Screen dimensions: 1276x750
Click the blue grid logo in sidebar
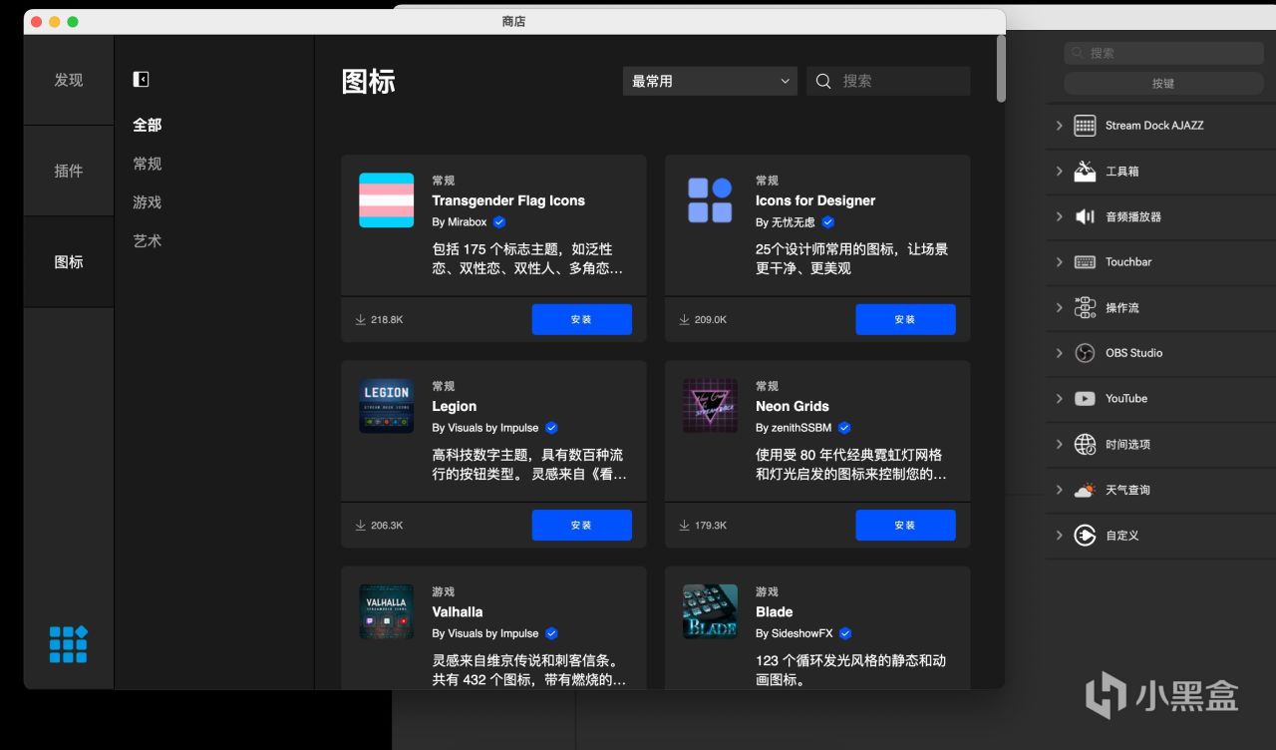pos(69,644)
